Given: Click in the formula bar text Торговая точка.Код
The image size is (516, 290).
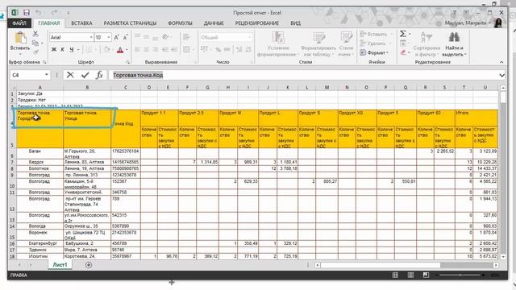Looking at the screenshot, I should (138, 75).
